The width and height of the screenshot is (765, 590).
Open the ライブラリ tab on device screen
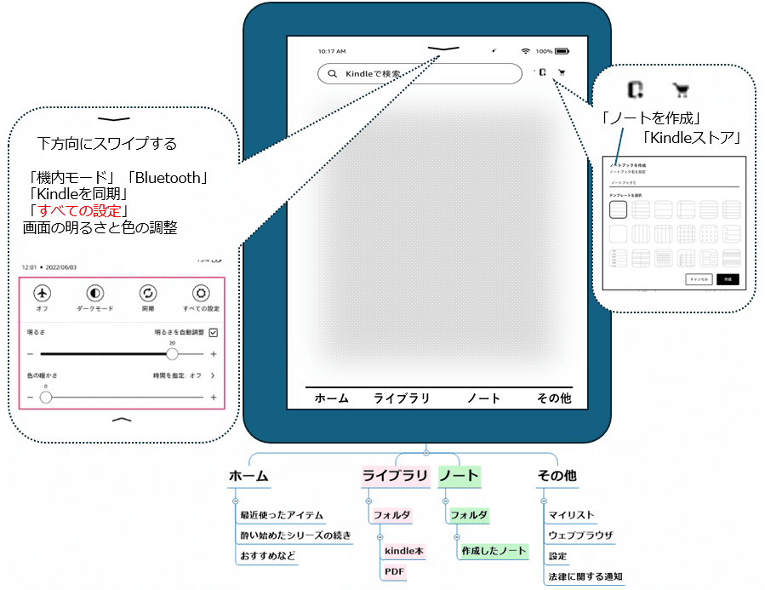pyautogui.click(x=402, y=398)
